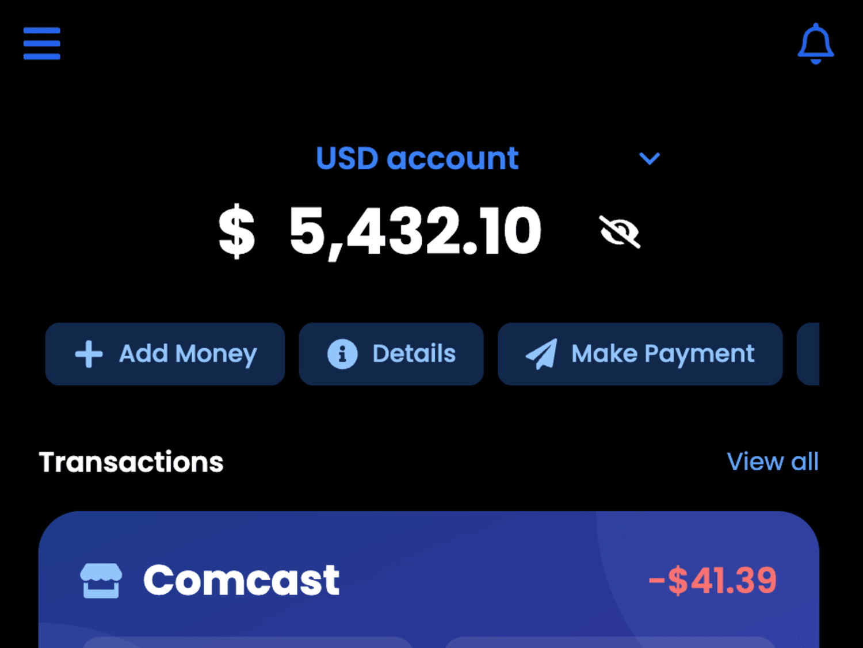
Task: Open the Comcast transaction name
Action: pyautogui.click(x=241, y=580)
